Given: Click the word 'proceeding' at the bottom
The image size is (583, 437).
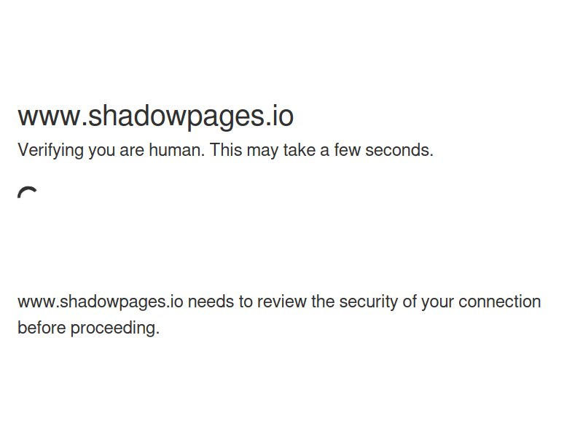Looking at the screenshot, I should point(115,328).
